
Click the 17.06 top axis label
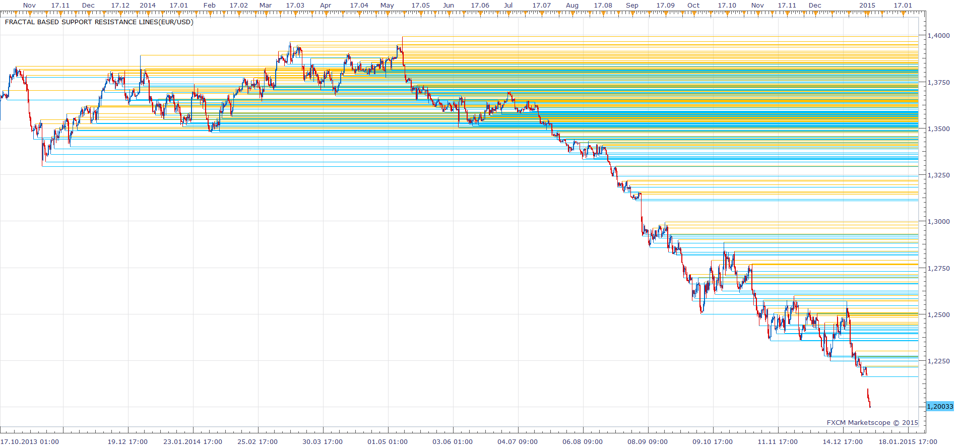[480, 5]
